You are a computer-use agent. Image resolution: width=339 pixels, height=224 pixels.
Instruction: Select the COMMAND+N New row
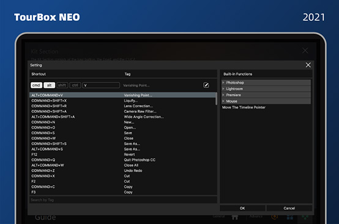click(x=122, y=122)
